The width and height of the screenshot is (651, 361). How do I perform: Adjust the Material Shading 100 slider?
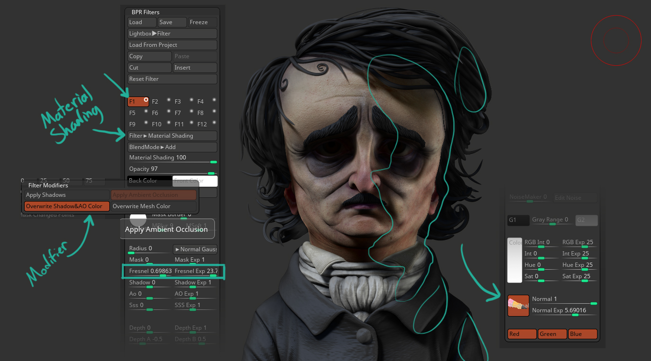coord(172,158)
